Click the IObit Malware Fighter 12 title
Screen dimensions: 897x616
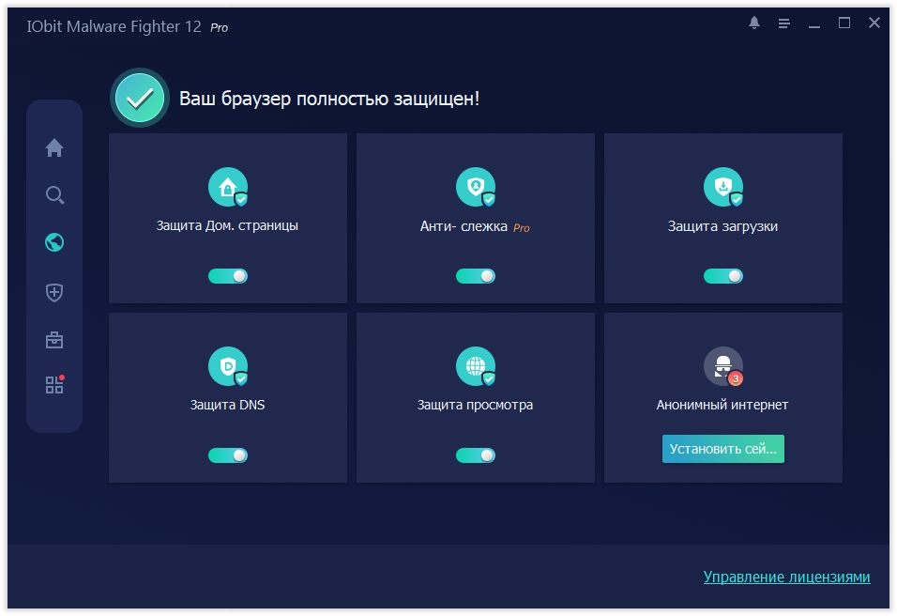[x=114, y=26]
